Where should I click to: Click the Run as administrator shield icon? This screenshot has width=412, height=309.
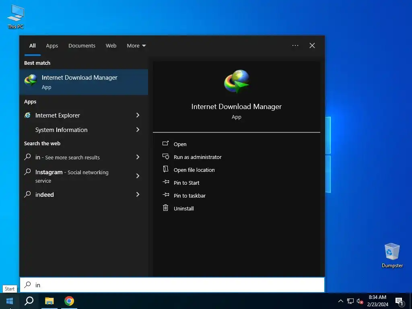point(166,157)
